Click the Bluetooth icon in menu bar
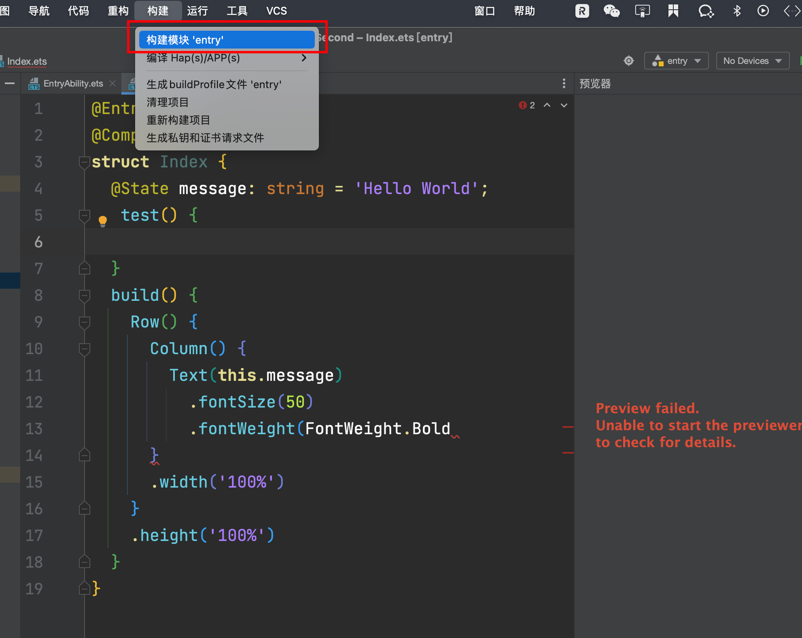Screen dimensions: 802x638 tap(737, 11)
